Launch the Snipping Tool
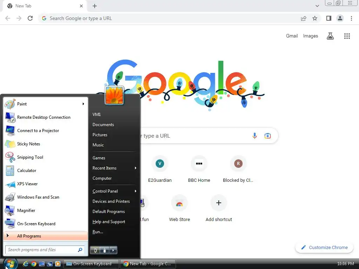 click(x=46, y=157)
